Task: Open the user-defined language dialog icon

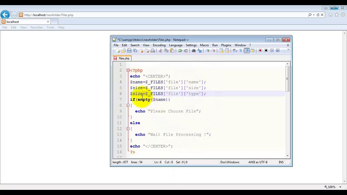Action: coord(252,51)
